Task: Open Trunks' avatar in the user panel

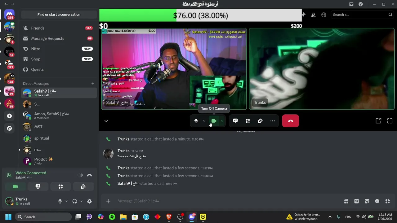Action: 9,201
